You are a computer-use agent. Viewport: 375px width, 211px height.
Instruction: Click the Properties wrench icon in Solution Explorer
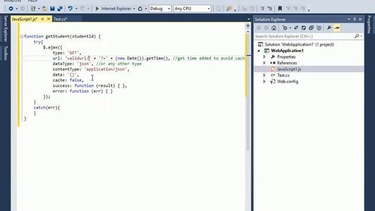(x=329, y=28)
